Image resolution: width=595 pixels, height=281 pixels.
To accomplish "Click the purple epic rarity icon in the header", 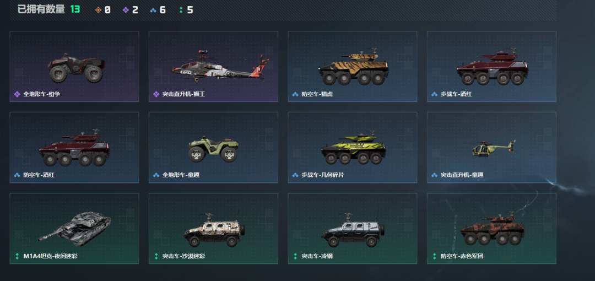I will tap(126, 10).
